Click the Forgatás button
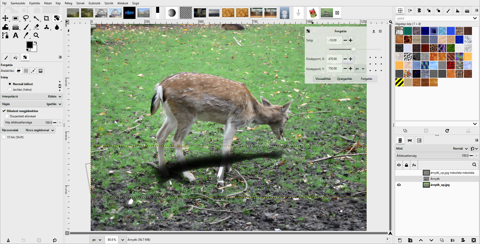480x244 pixels. pyautogui.click(x=366, y=79)
